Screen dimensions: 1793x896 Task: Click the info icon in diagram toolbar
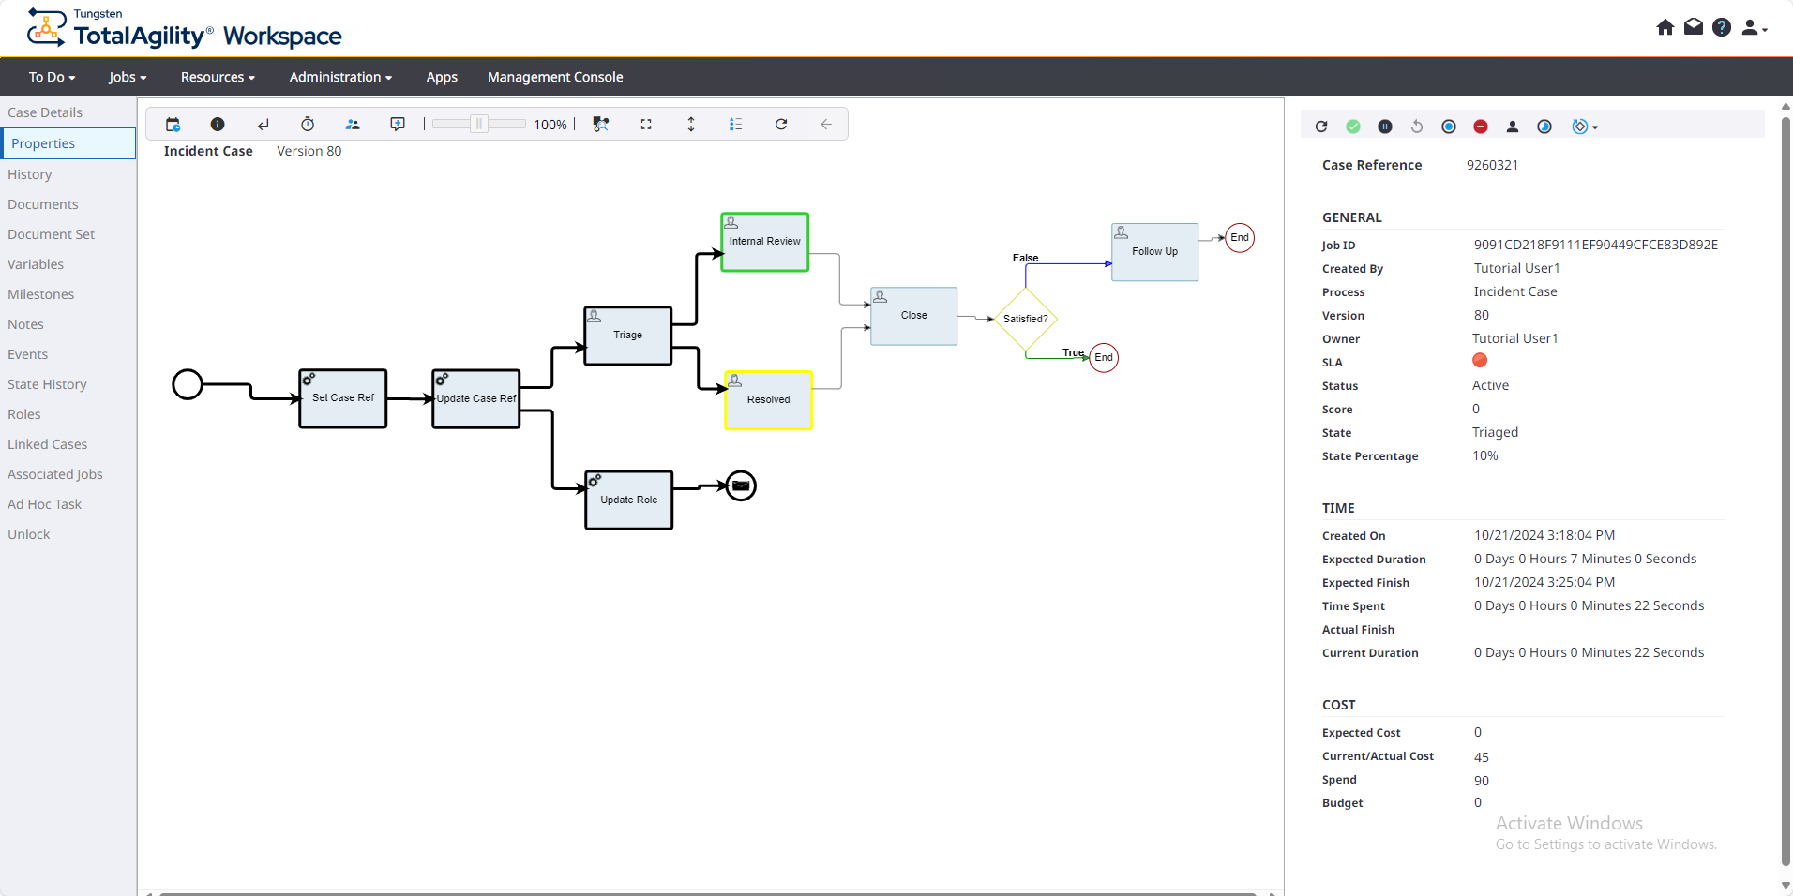click(x=218, y=125)
